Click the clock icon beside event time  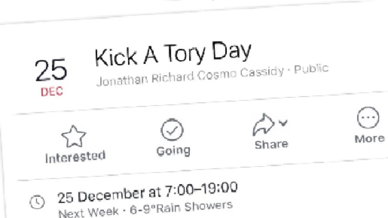[37, 202]
